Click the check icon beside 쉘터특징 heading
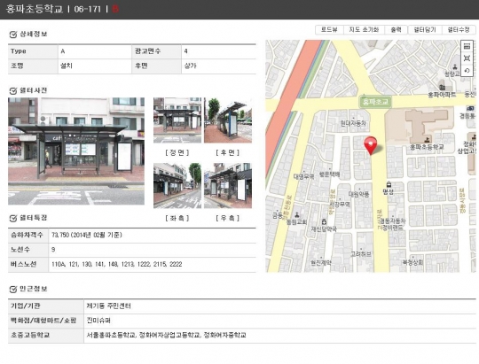The image size is (479, 364). point(12,219)
